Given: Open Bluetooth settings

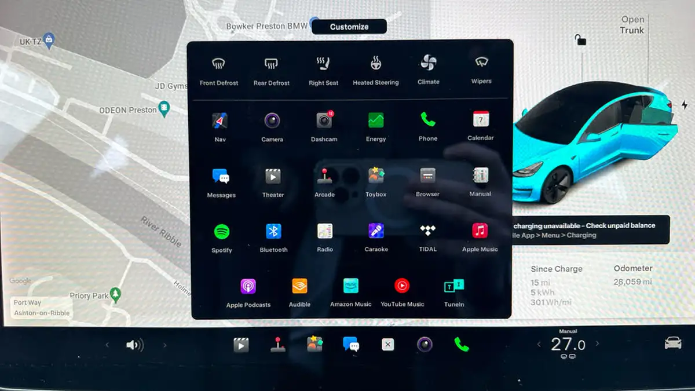Looking at the screenshot, I should pos(273,238).
